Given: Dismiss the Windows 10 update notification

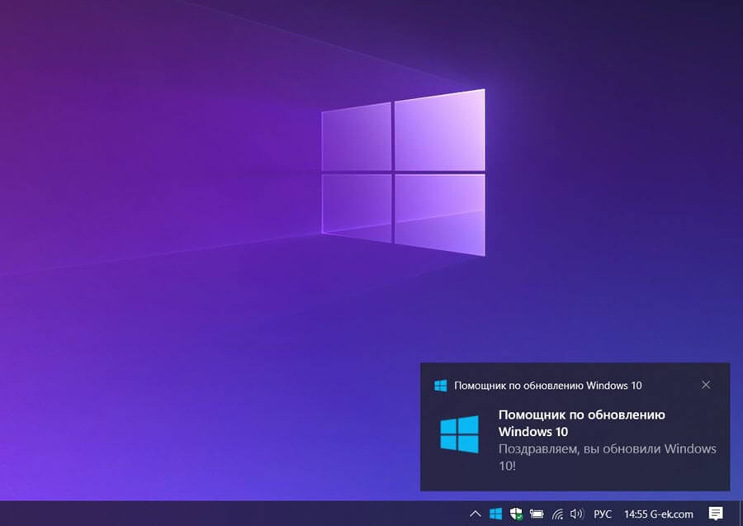Looking at the screenshot, I should [x=706, y=385].
